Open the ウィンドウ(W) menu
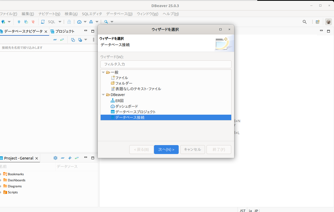The height and width of the screenshot is (212, 334). click(x=147, y=14)
